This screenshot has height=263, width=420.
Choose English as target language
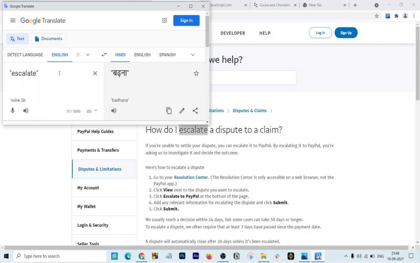(x=142, y=55)
